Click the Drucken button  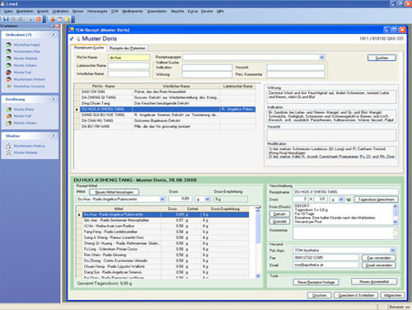(x=320, y=295)
